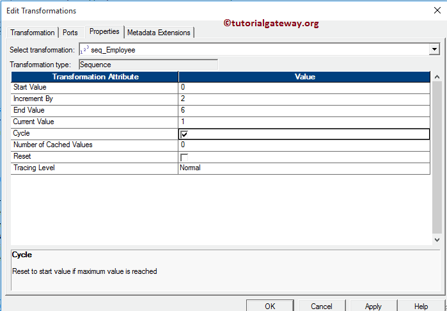Click the Start Value attribute label

coord(29,87)
